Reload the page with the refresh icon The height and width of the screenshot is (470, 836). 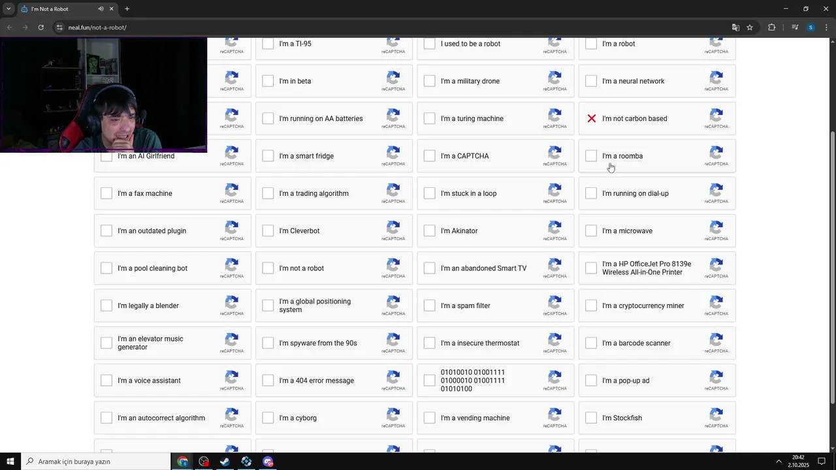tap(40, 27)
